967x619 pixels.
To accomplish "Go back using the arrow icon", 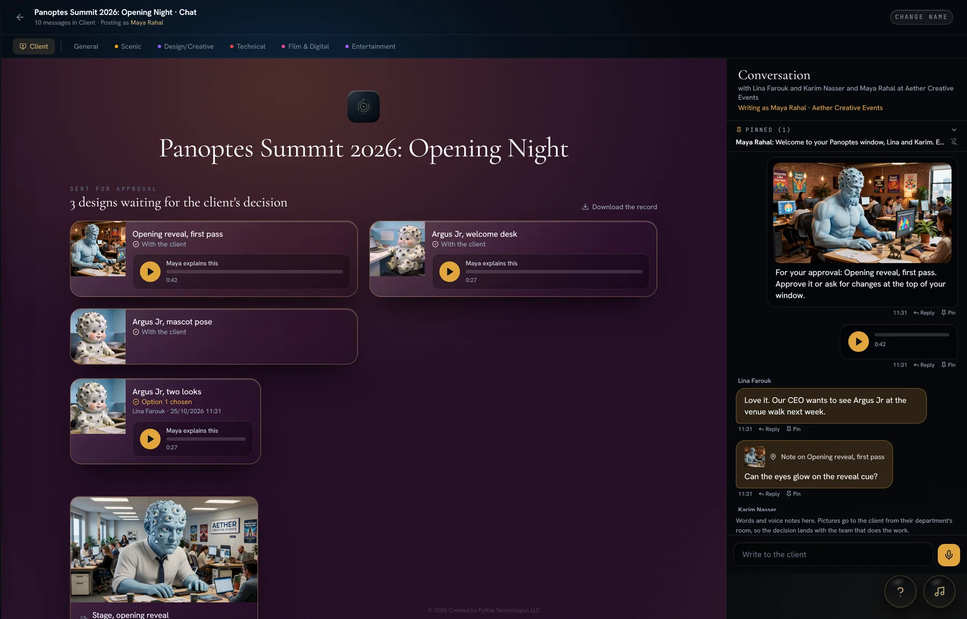I will (20, 17).
